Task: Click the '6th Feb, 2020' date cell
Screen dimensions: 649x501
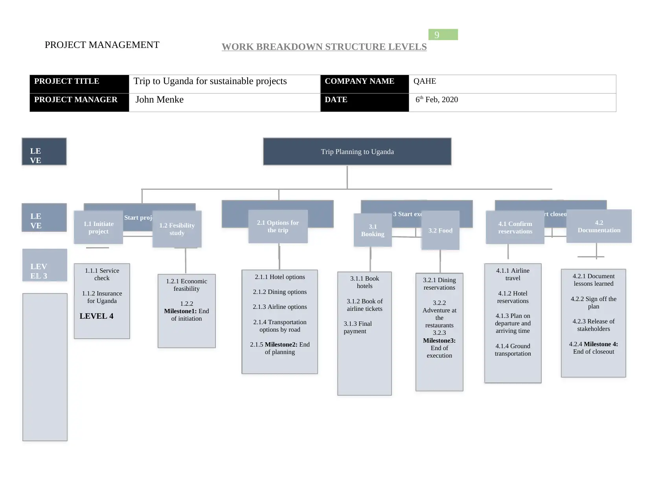Action: tap(512, 103)
